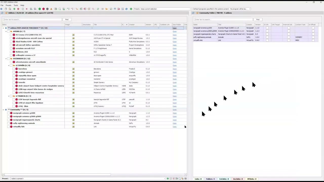Click the horizontal scrollbar of the Addons panel
The width and height of the screenshot is (324, 182).
[x=57, y=175]
